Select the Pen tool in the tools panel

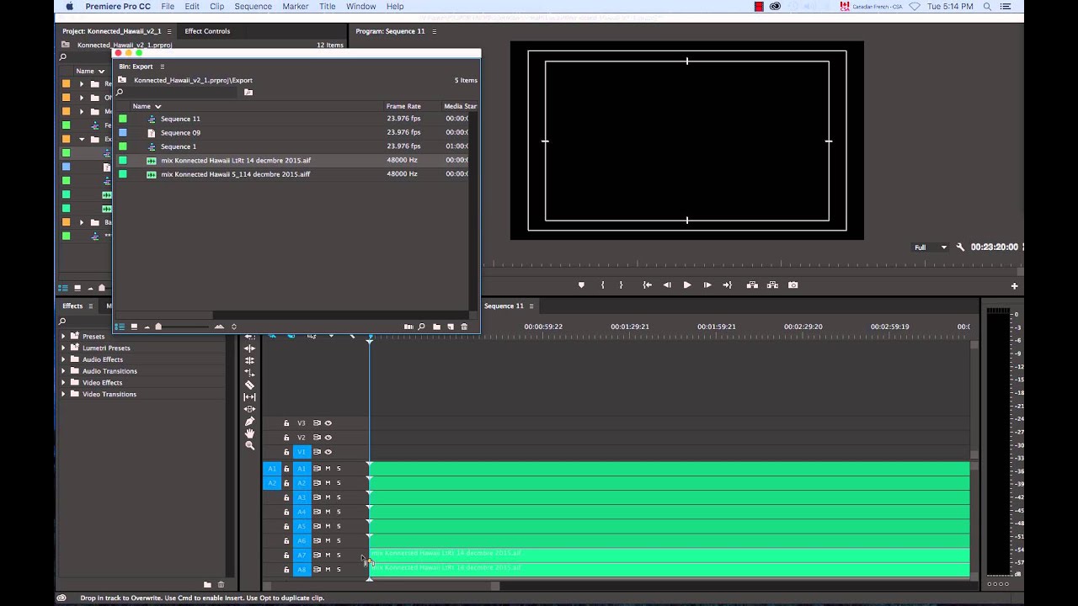[249, 421]
